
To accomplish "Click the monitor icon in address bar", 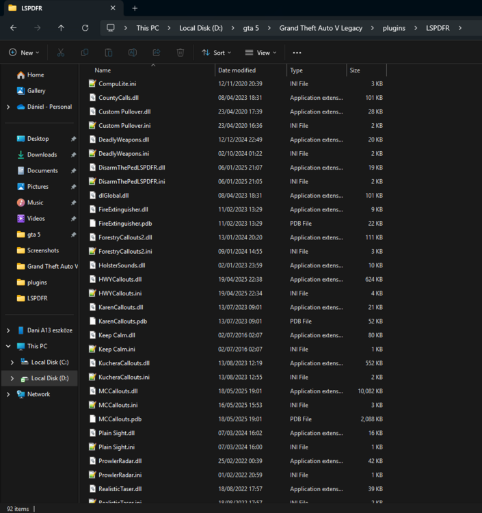I will pyautogui.click(x=111, y=28).
